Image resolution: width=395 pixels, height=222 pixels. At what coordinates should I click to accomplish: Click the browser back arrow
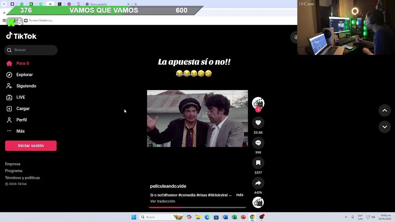tap(4, 13)
